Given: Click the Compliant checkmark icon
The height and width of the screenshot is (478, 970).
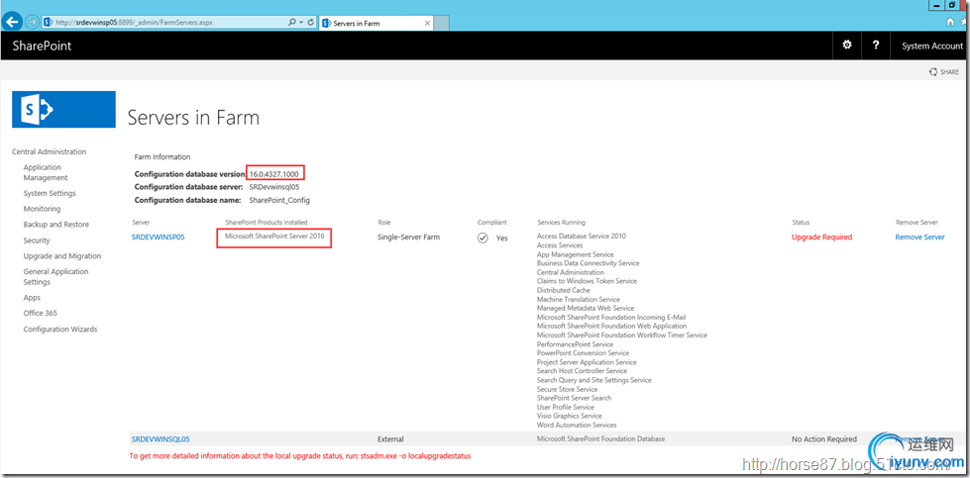Looking at the screenshot, I should pyautogui.click(x=483, y=238).
